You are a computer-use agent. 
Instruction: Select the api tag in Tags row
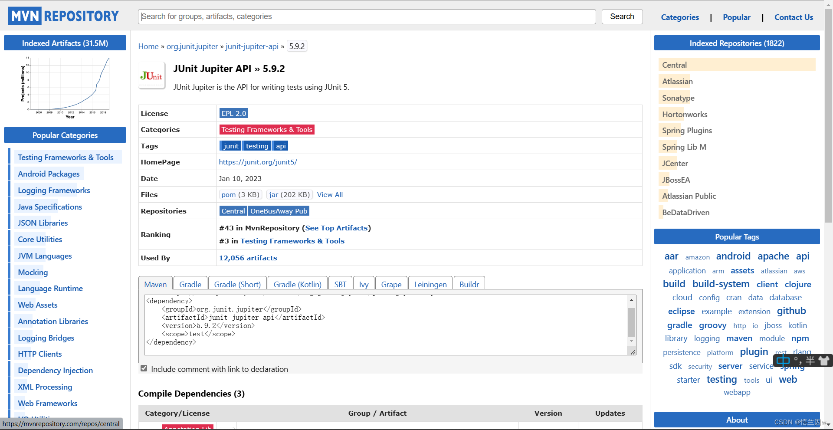pyautogui.click(x=281, y=146)
